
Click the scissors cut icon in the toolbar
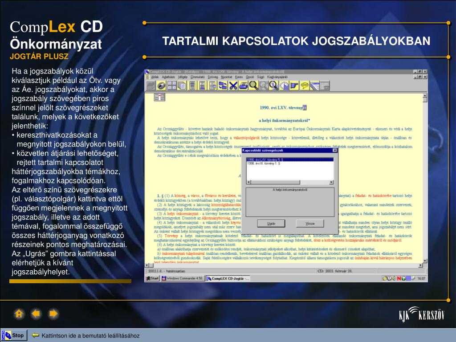233,85
